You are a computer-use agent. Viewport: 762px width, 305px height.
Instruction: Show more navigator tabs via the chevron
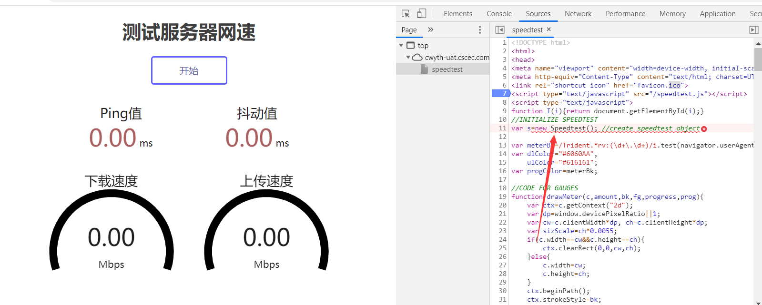(431, 30)
